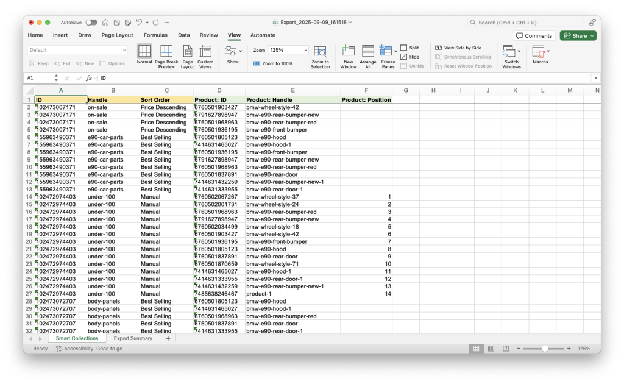Apply Freeze Panes
The image size is (624, 384).
[x=388, y=56]
